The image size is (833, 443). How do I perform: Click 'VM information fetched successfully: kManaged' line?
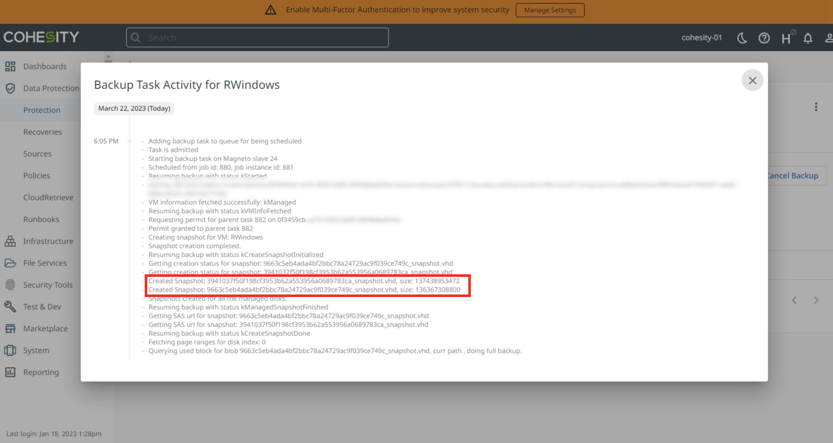[x=222, y=202]
